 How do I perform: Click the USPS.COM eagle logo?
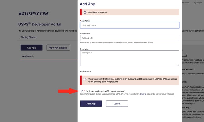click(33, 14)
